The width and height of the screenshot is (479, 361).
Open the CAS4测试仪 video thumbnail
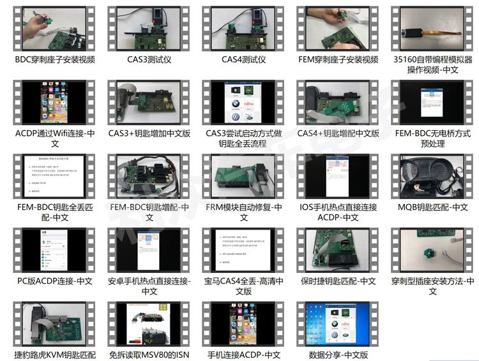click(243, 29)
